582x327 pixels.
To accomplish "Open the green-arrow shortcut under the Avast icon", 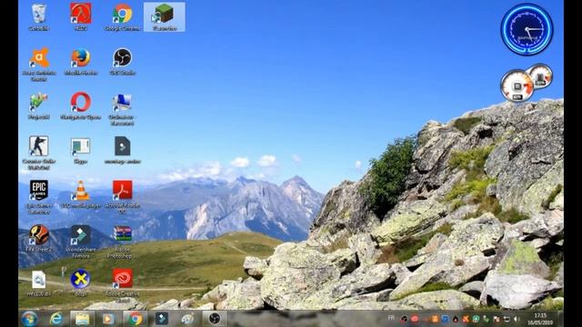I will pos(38,106).
